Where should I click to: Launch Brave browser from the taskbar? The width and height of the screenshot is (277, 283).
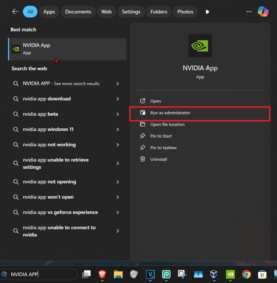(x=102, y=274)
